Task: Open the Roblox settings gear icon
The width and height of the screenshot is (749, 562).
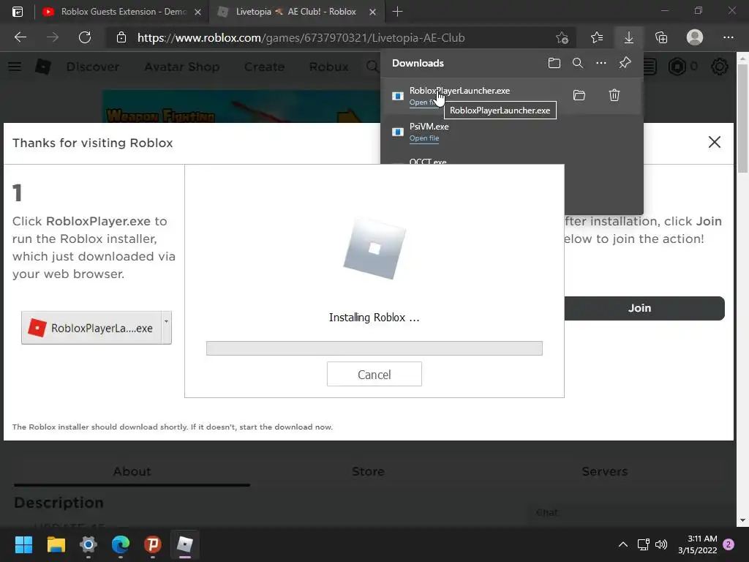Action: (720, 67)
